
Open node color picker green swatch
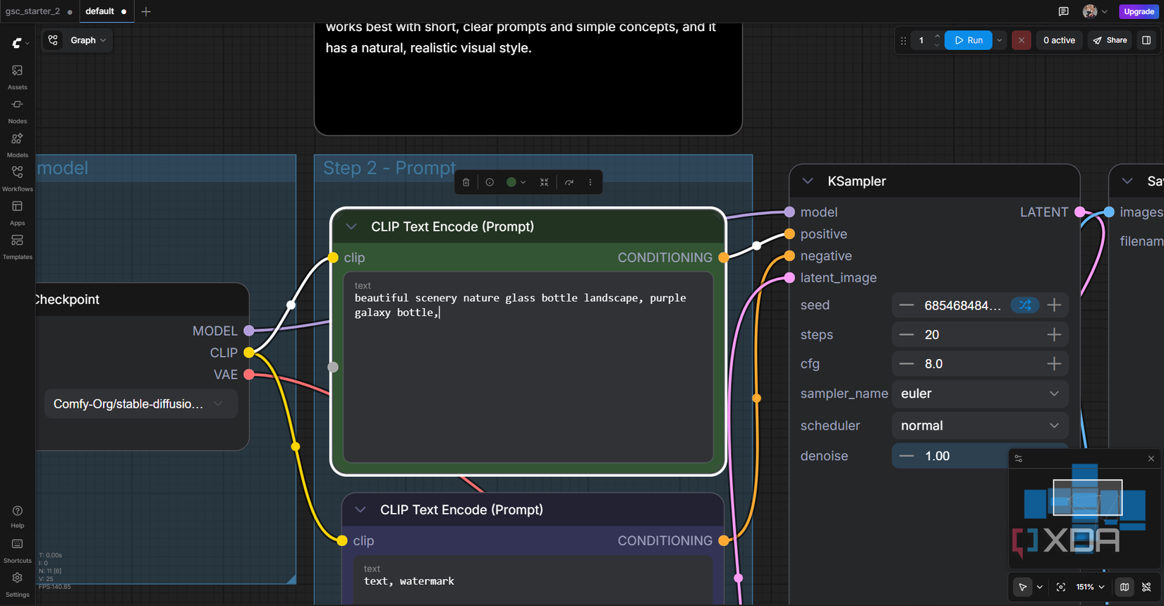[x=516, y=182]
